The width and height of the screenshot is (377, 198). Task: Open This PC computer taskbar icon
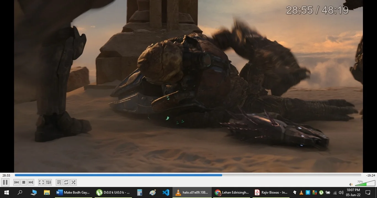(x=34, y=192)
